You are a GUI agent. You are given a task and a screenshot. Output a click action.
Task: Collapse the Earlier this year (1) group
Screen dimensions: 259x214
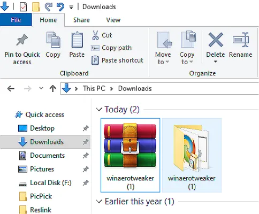99,202
